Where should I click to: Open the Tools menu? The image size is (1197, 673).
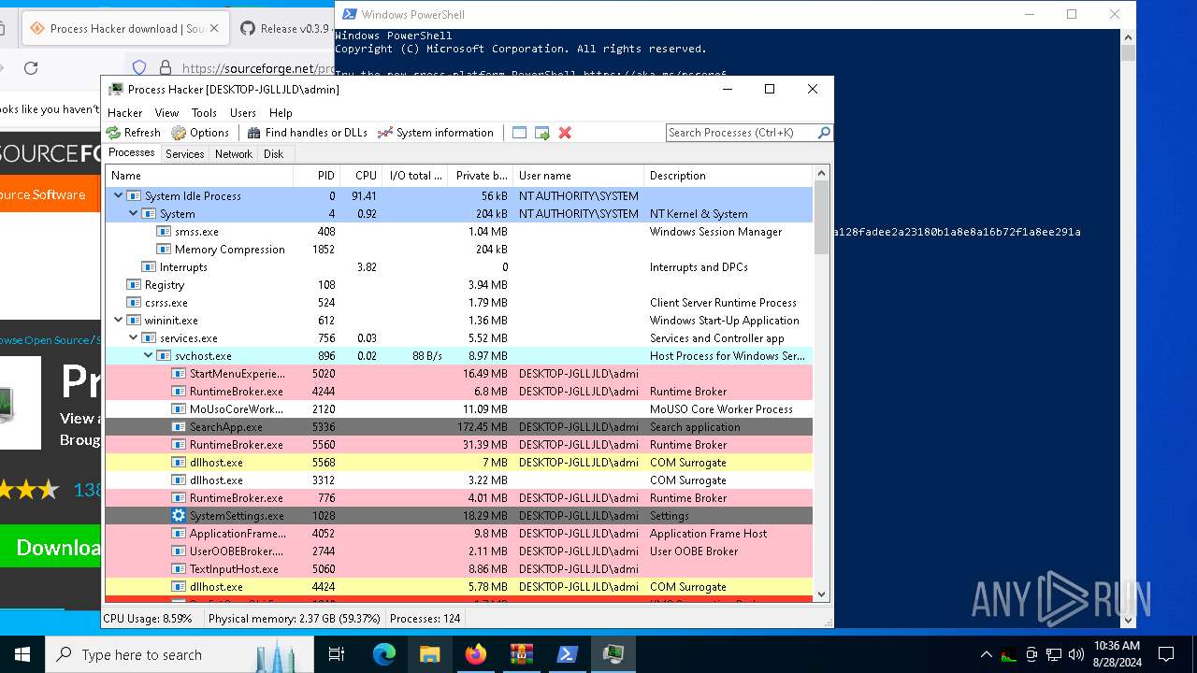pos(204,112)
